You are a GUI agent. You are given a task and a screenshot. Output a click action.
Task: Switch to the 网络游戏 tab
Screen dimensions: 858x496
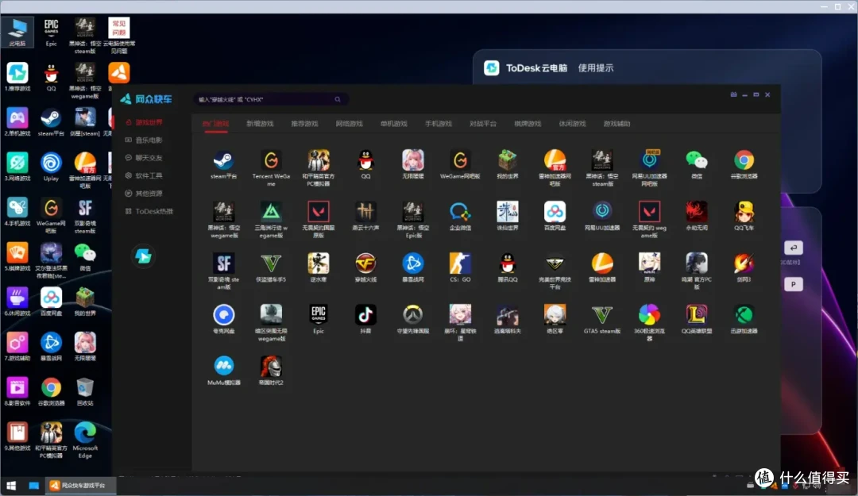pos(349,124)
